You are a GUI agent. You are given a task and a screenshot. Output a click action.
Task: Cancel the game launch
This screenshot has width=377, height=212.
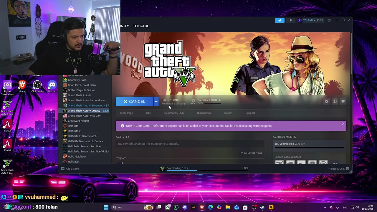click(x=135, y=102)
